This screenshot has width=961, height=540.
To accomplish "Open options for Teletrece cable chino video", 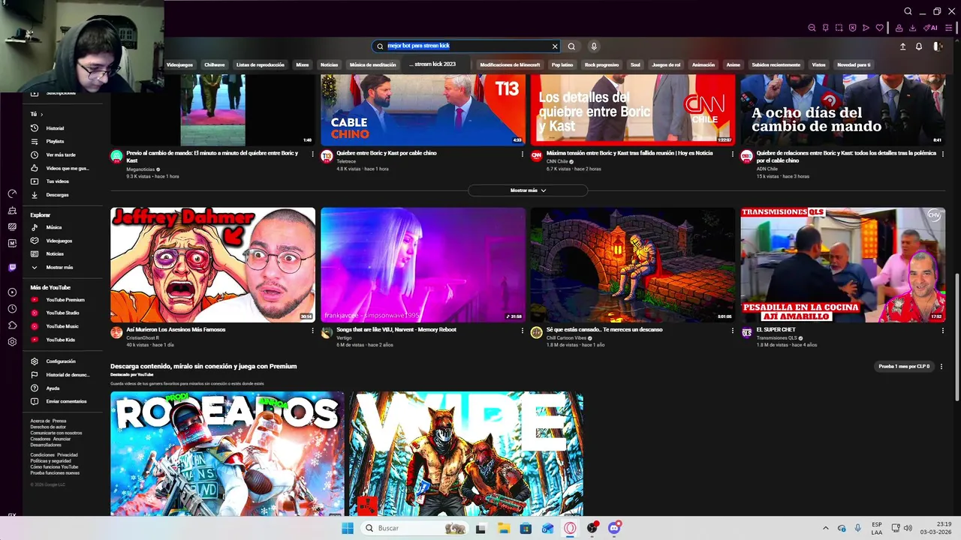I will (523, 154).
